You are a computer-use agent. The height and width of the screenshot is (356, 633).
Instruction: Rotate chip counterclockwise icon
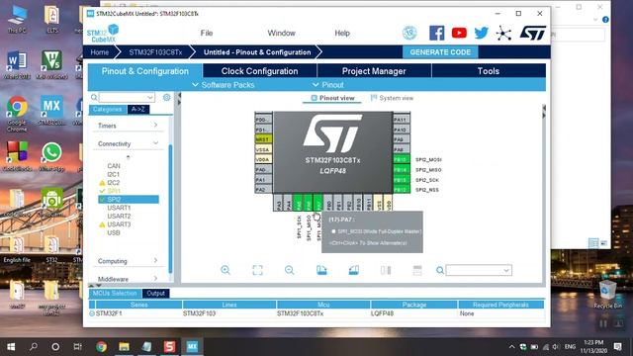coord(354,270)
